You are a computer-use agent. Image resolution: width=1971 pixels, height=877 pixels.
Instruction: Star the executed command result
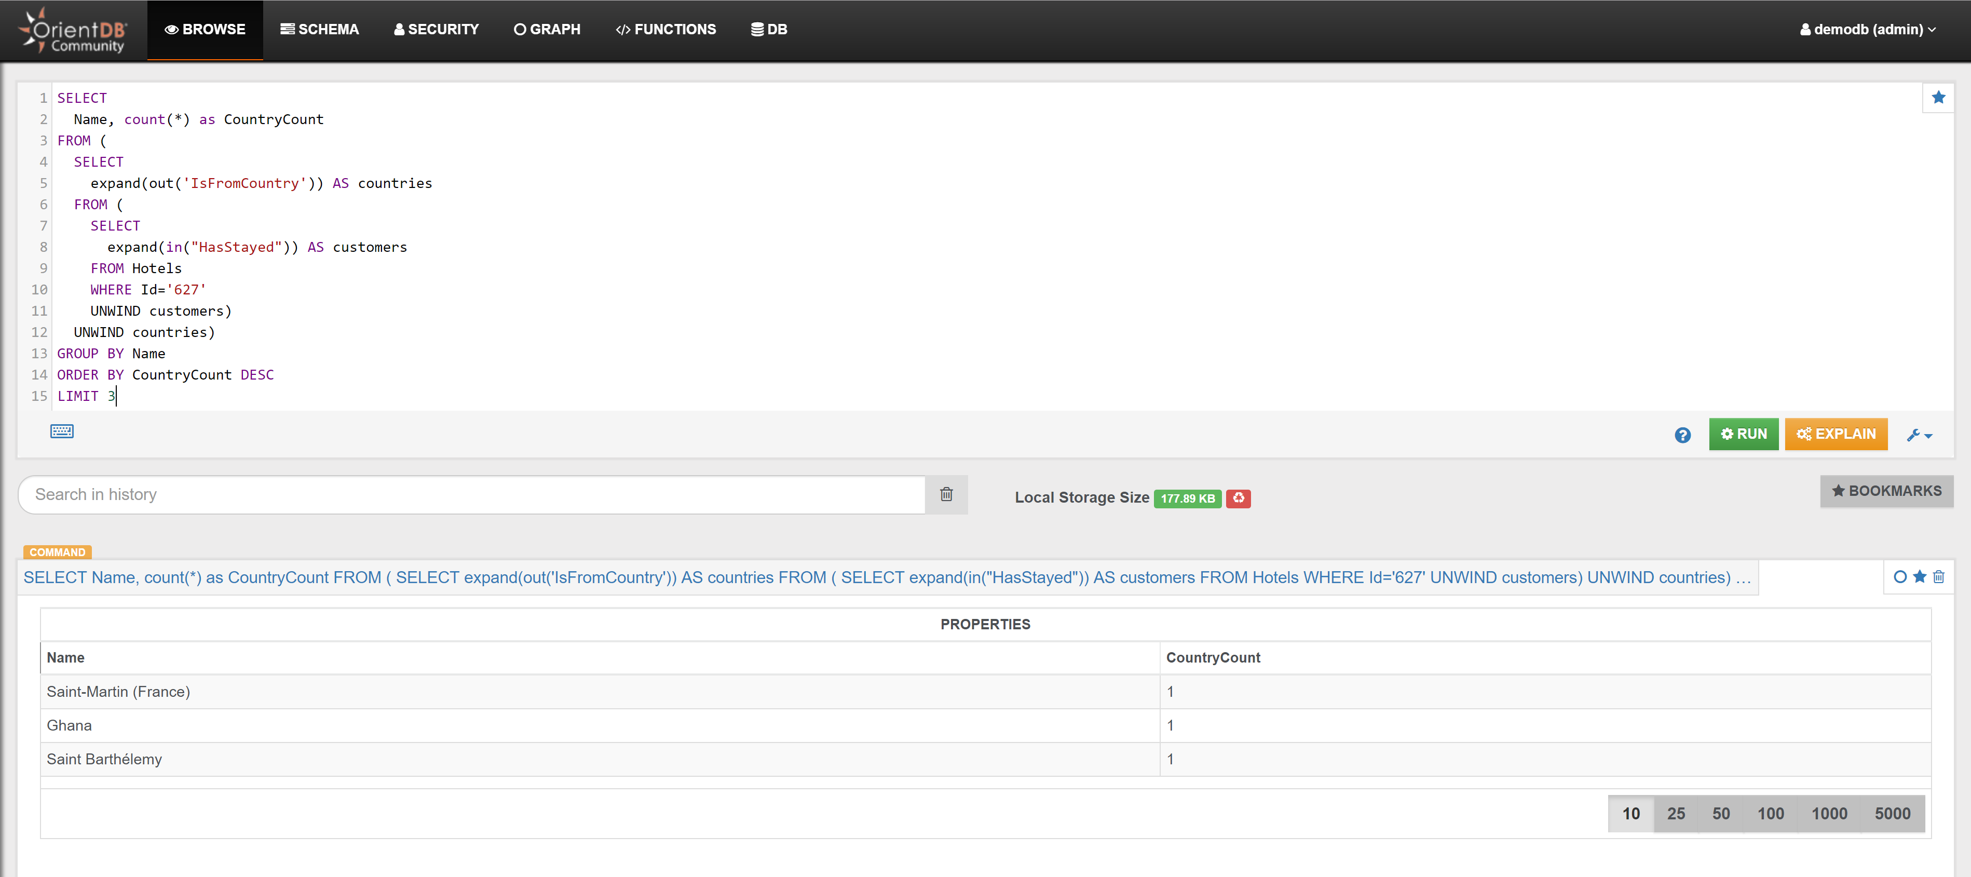[1920, 577]
